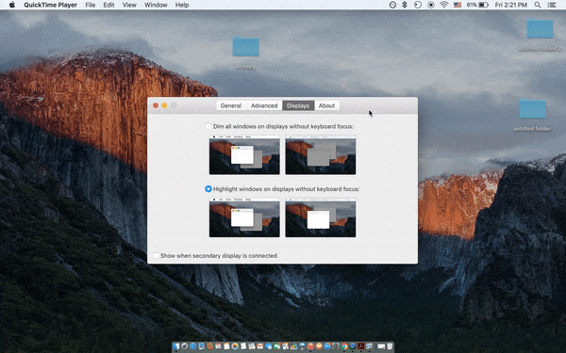Open Keynote from the Dock
566x353 pixels.
click(x=302, y=346)
